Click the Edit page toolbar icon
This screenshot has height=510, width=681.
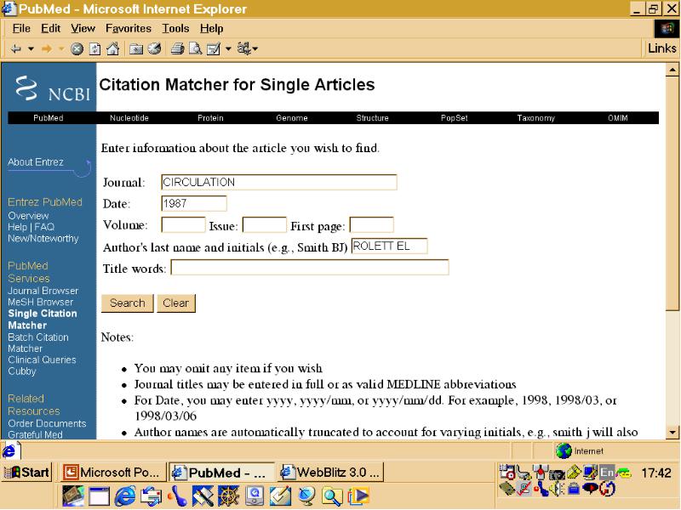(x=214, y=49)
